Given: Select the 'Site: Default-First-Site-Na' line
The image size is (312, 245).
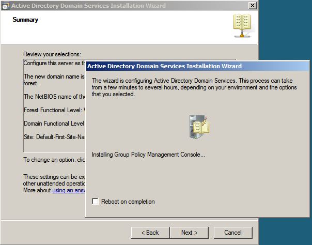Looking at the screenshot, I should pyautogui.click(x=54, y=137).
